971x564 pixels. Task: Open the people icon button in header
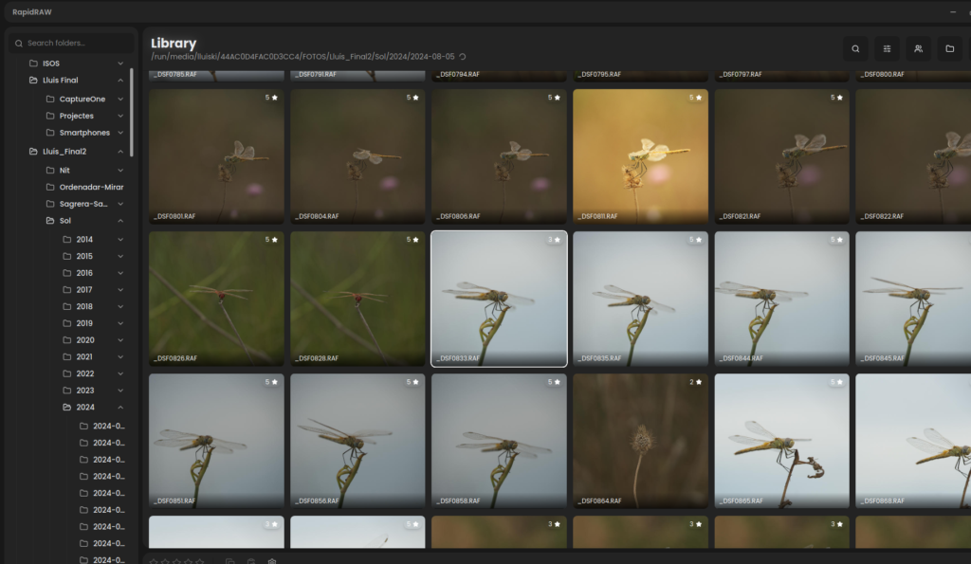click(918, 49)
